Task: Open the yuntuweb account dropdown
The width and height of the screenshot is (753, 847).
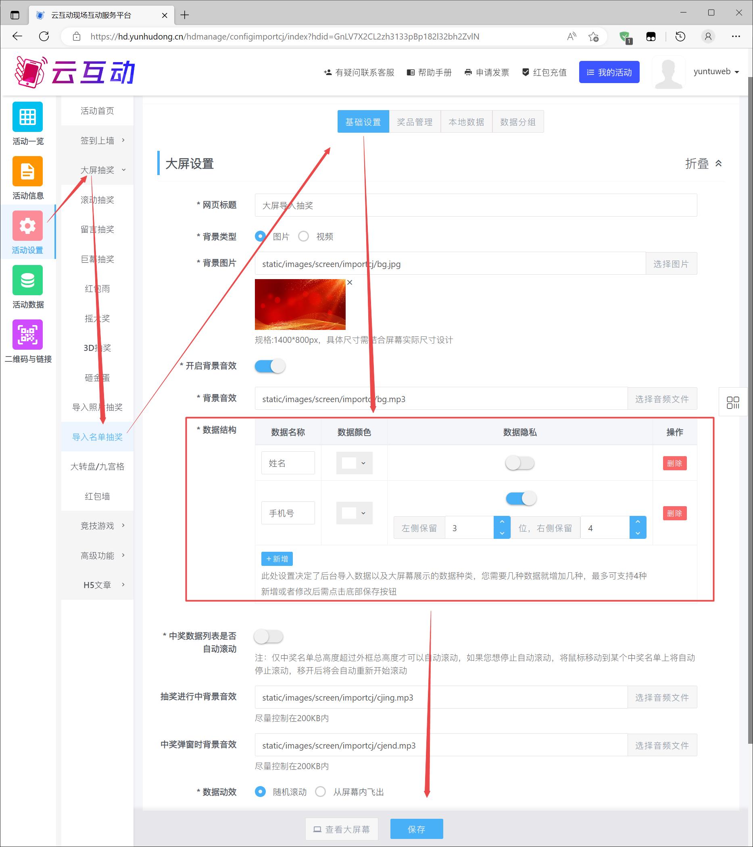Action: click(716, 72)
